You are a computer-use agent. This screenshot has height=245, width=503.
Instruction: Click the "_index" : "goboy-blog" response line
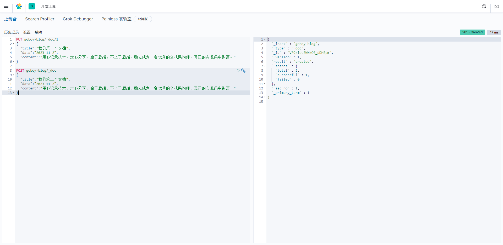(295, 44)
